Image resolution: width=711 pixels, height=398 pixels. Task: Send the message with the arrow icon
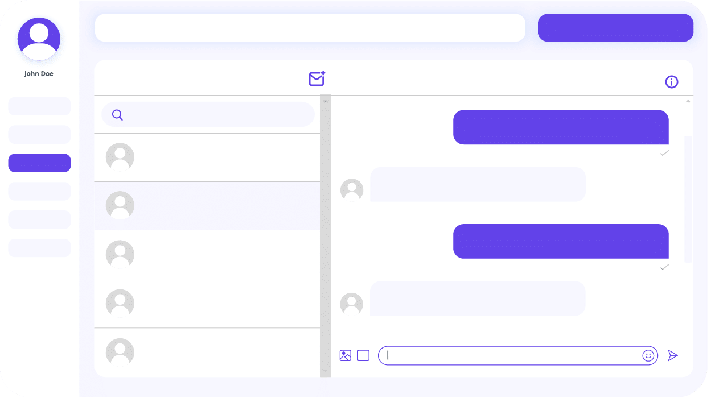click(673, 356)
